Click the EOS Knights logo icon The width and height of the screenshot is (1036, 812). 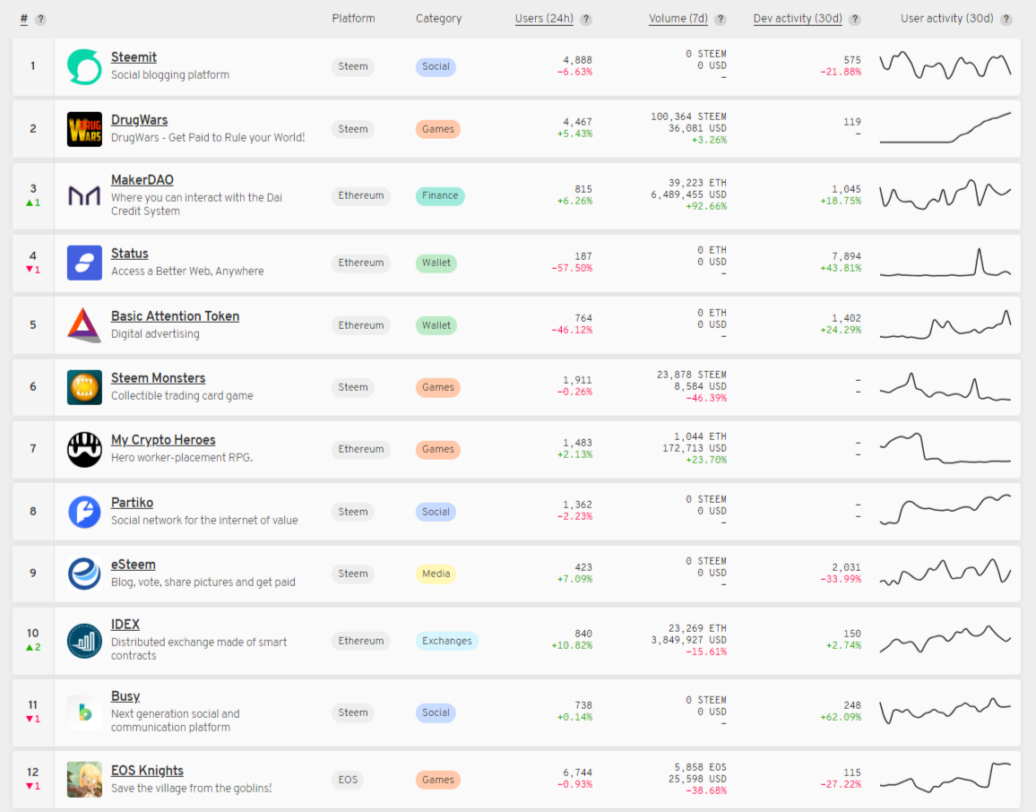point(84,780)
